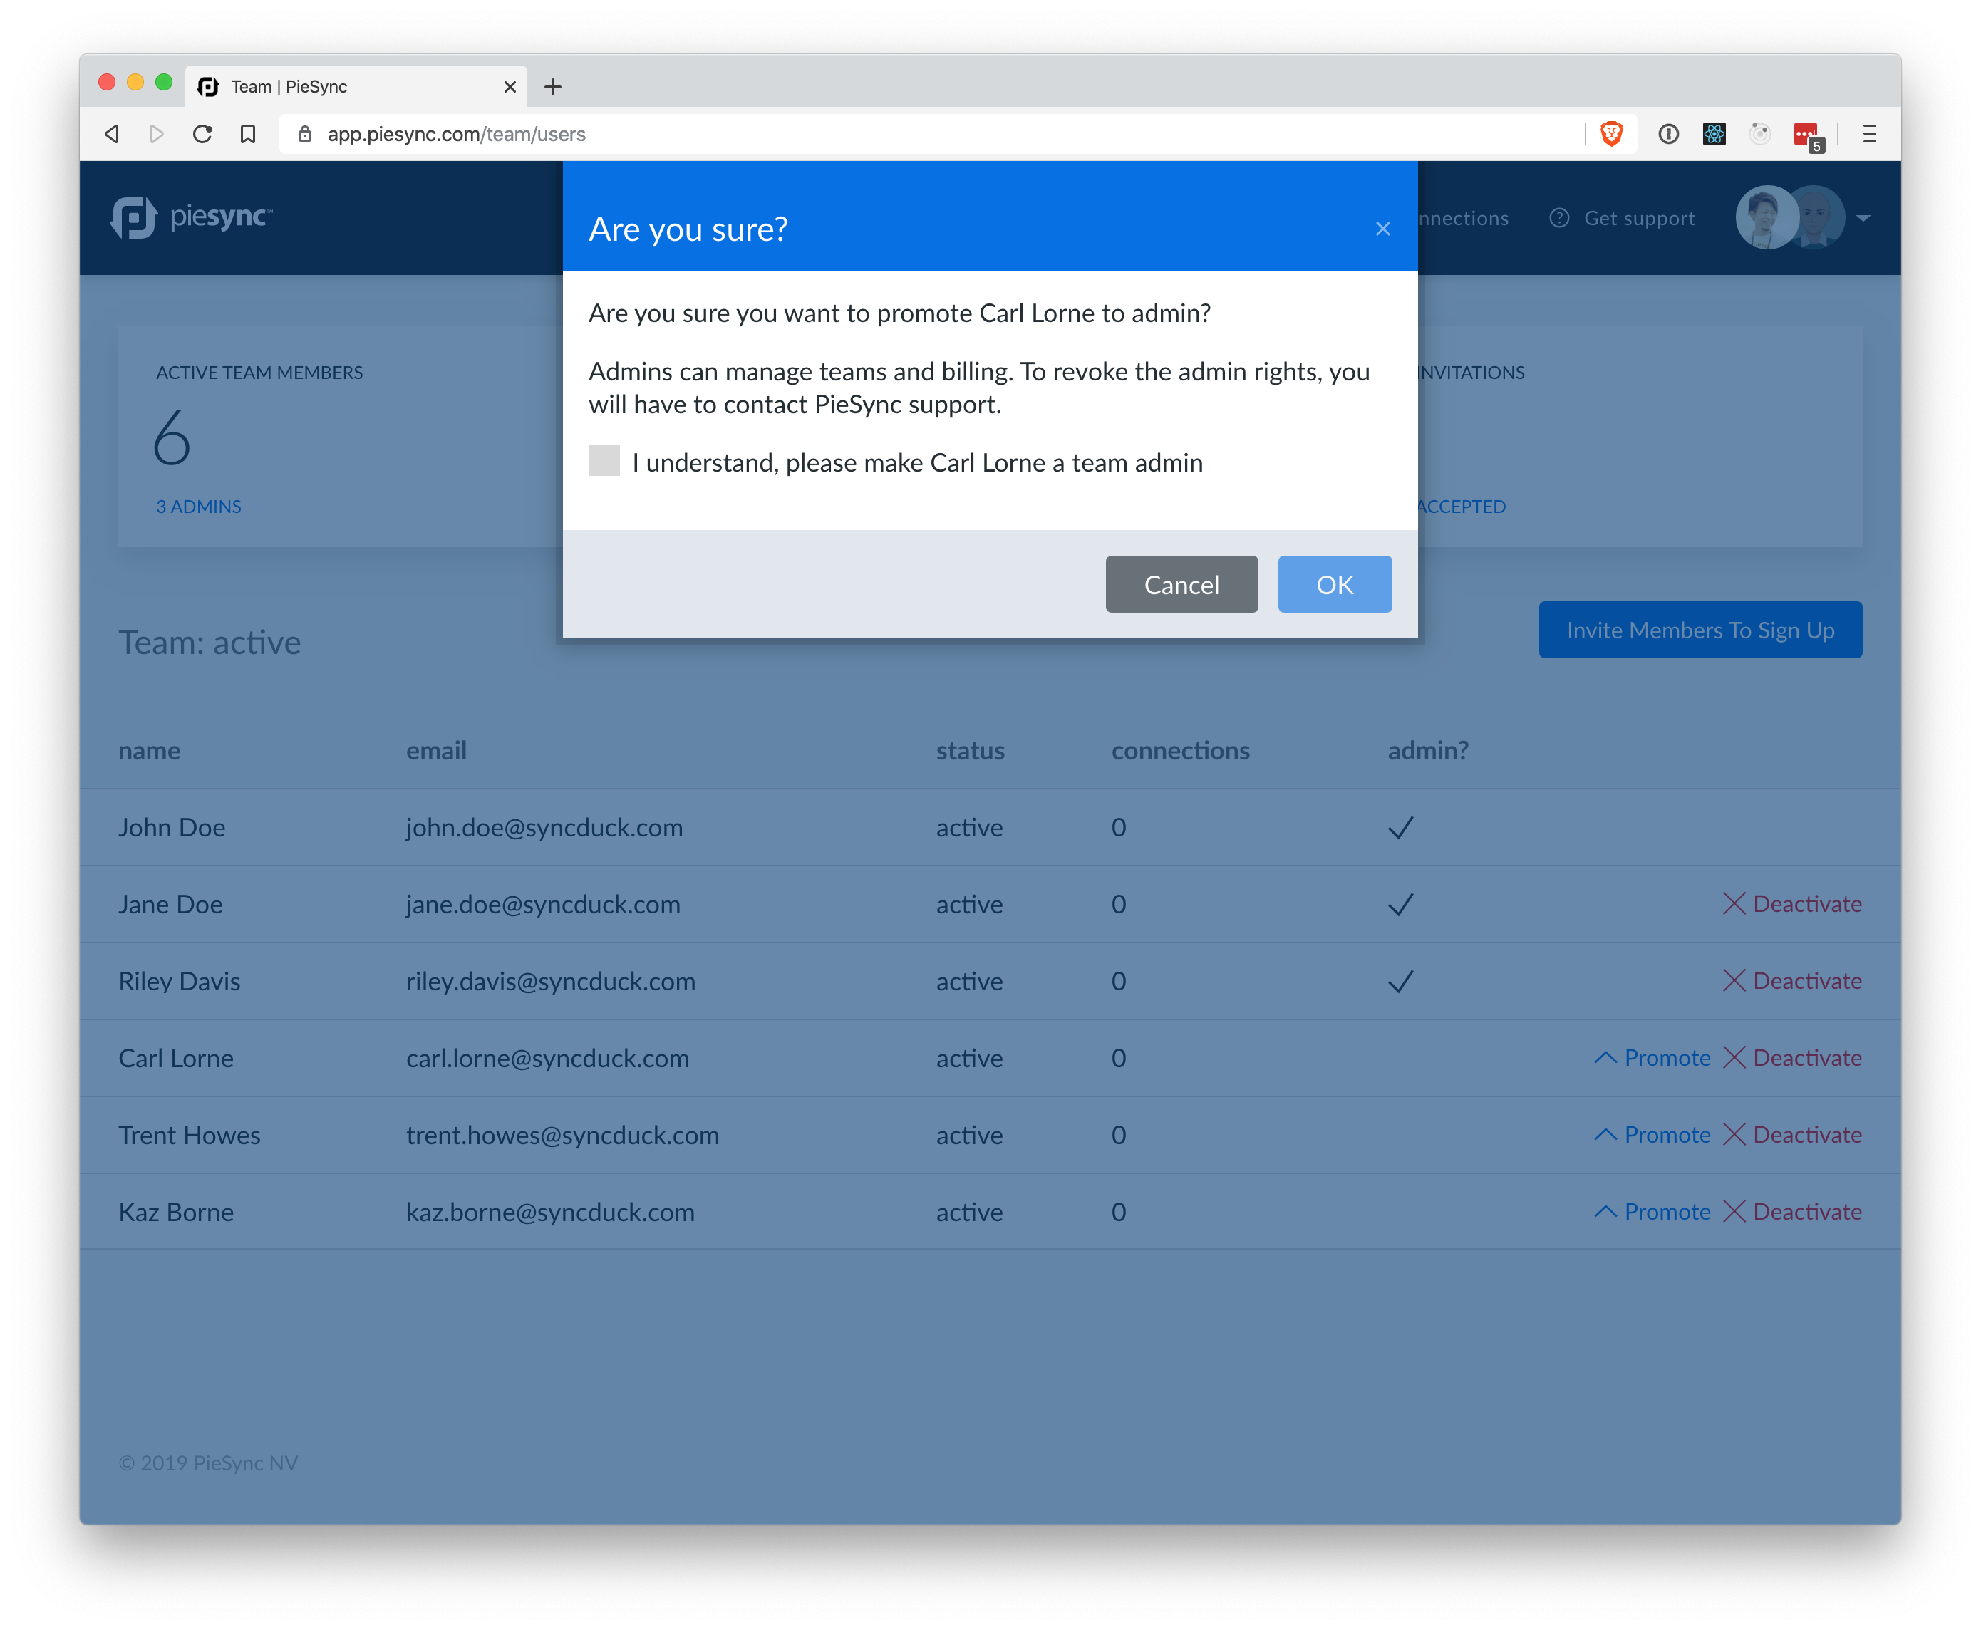The height and width of the screenshot is (1630, 1981).
Task: Click the X icon beside Jane Doe's Deactivate
Action: coord(1734,904)
